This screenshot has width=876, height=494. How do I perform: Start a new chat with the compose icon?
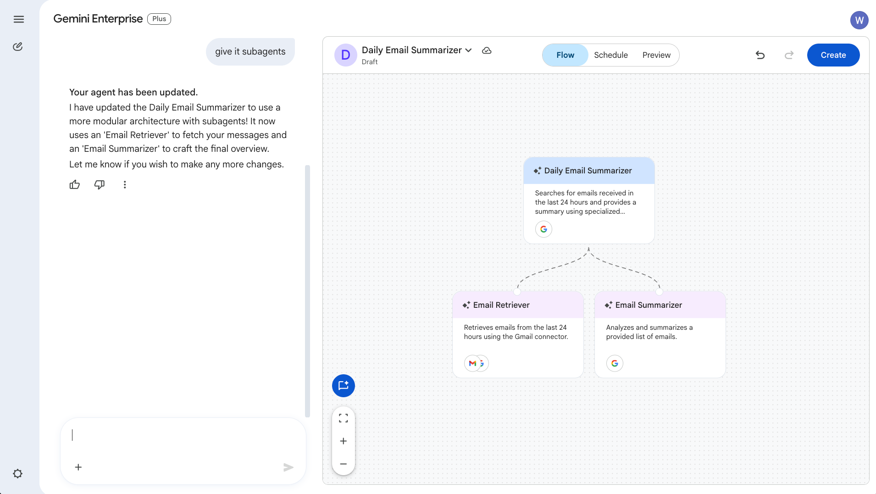18,47
